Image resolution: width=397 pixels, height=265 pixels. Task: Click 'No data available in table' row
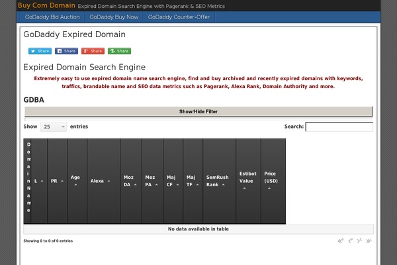pos(198,229)
